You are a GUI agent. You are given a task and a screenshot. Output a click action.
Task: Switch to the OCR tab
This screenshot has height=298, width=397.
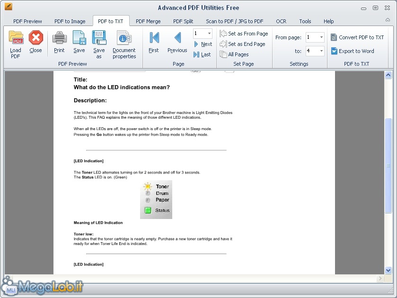click(x=281, y=21)
